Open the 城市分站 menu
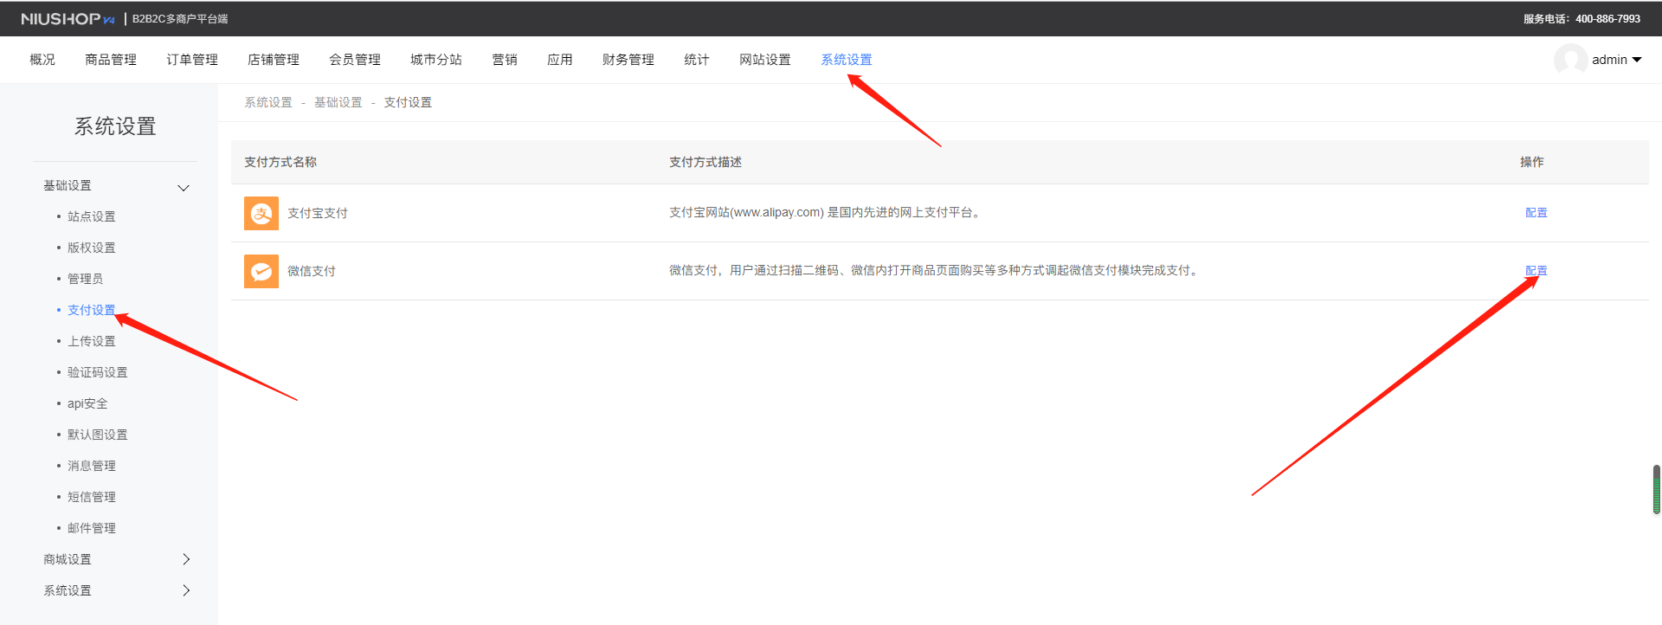 [436, 60]
